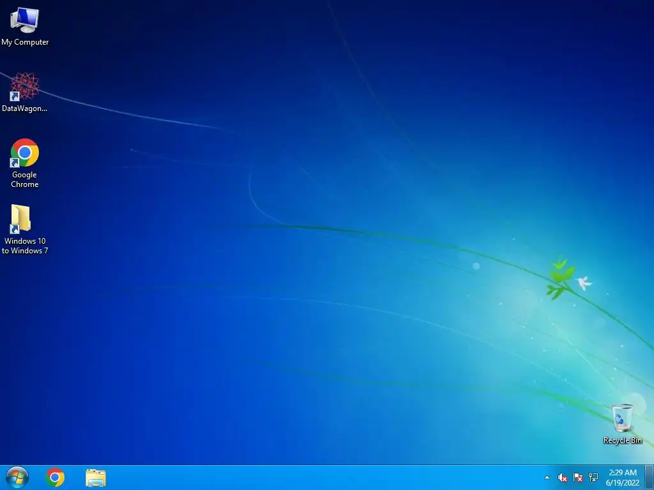Viewport: 654px width, 490px height.
Task: Select the DataWagon shortcut icon
Action: coord(25,92)
